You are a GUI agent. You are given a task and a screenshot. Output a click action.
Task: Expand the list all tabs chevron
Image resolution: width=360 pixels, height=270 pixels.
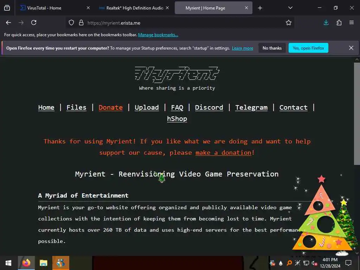point(290,8)
